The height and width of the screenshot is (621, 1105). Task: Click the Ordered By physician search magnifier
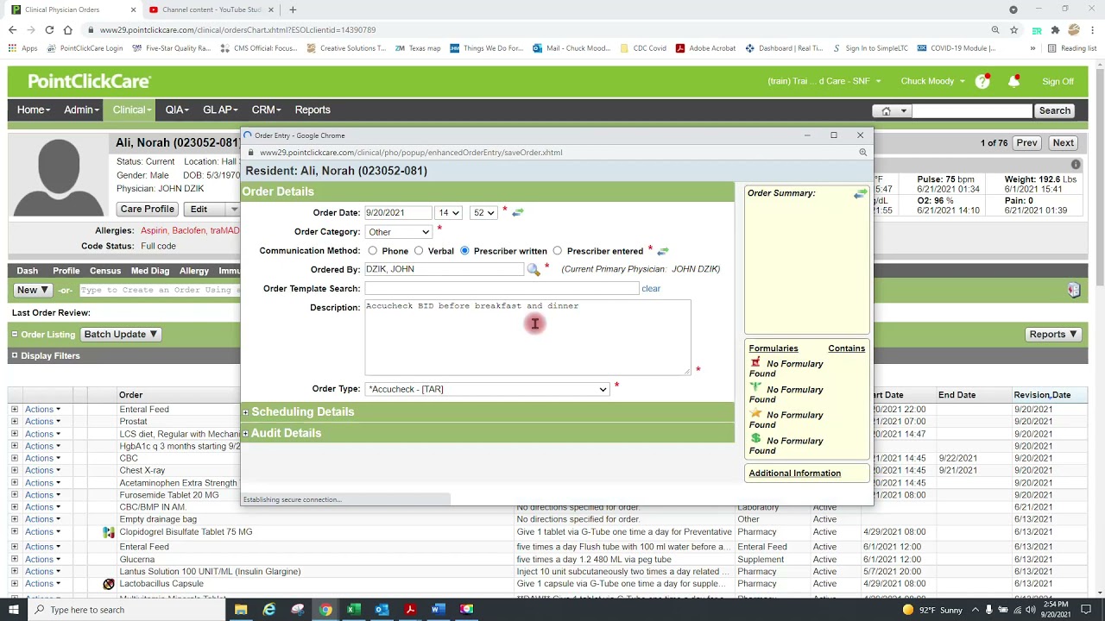coord(534,270)
